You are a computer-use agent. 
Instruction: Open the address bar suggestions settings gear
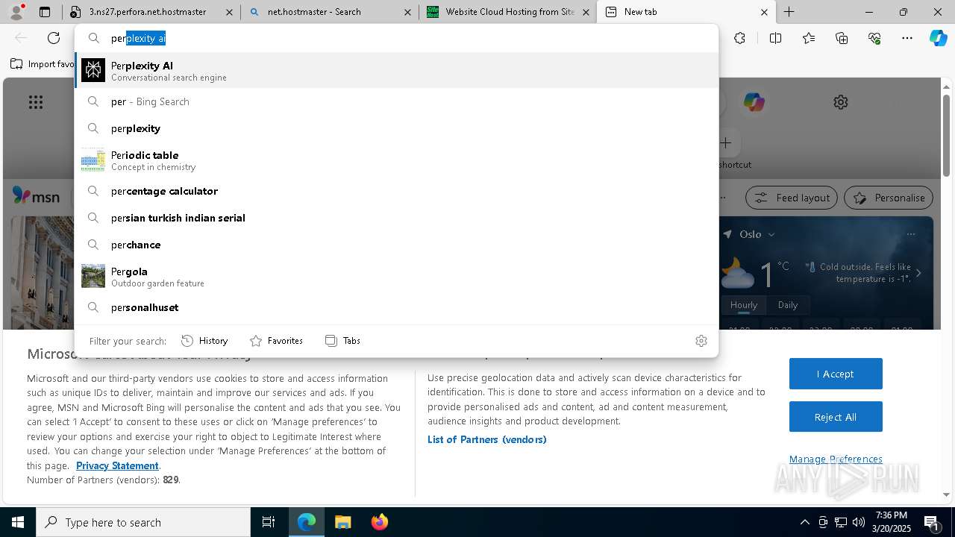click(701, 341)
